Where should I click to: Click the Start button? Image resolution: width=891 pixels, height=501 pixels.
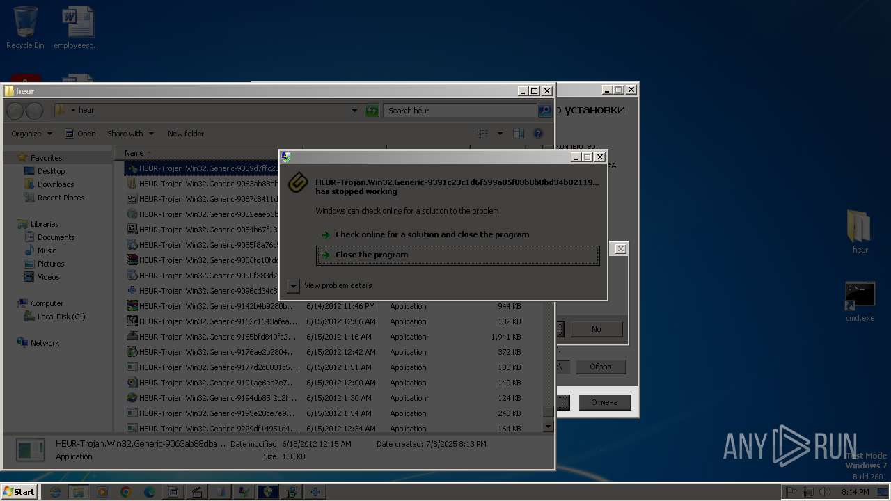click(19, 492)
